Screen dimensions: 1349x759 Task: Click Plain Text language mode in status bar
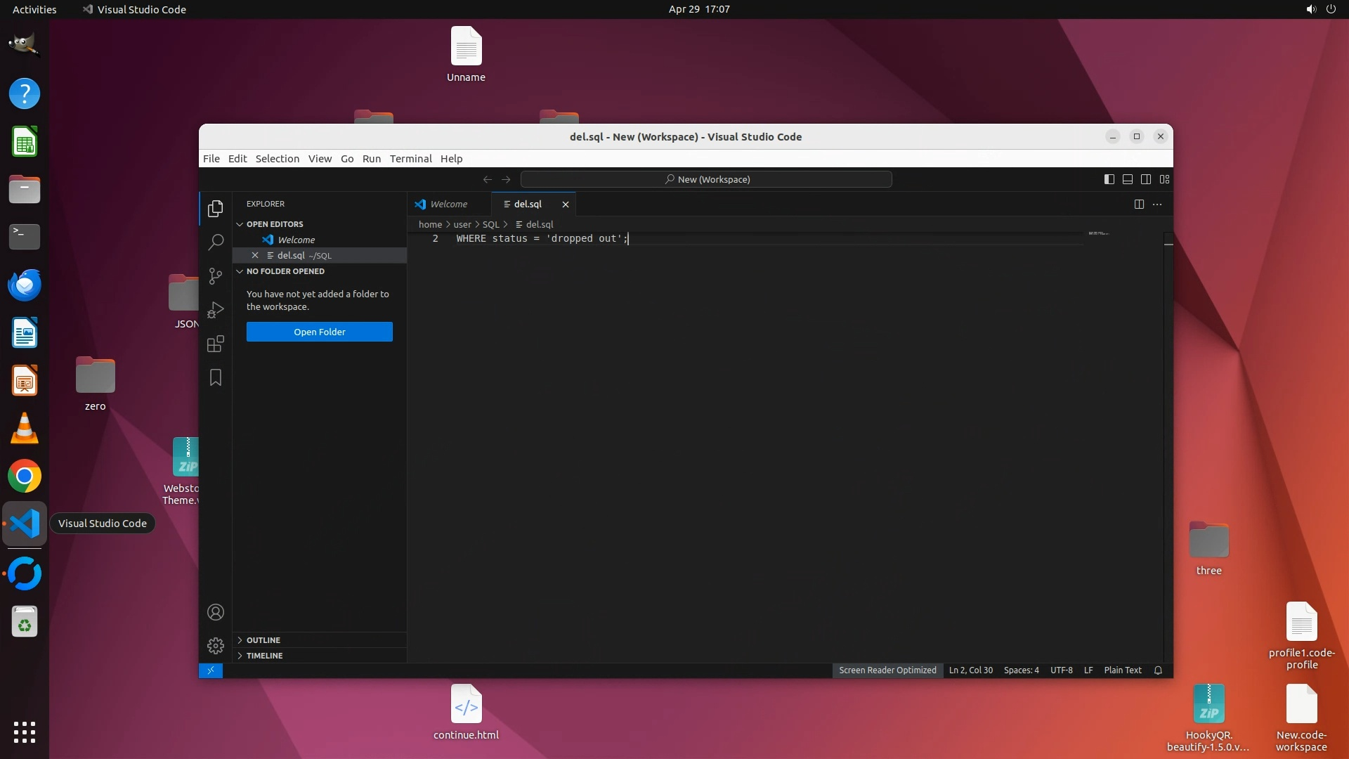pyautogui.click(x=1122, y=670)
